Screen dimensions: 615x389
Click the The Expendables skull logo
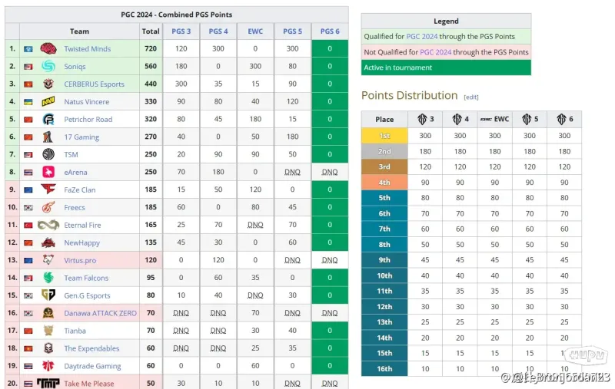pos(48,348)
